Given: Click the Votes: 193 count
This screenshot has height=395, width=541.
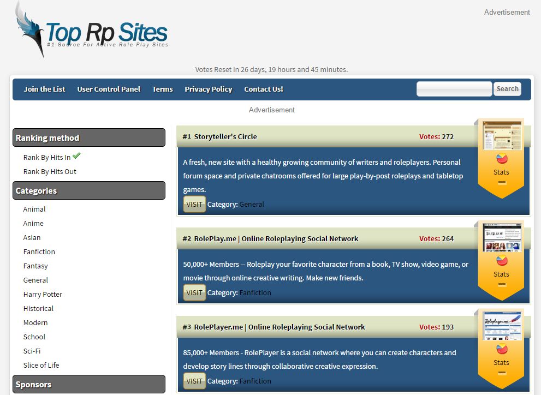Looking at the screenshot, I should coord(436,327).
